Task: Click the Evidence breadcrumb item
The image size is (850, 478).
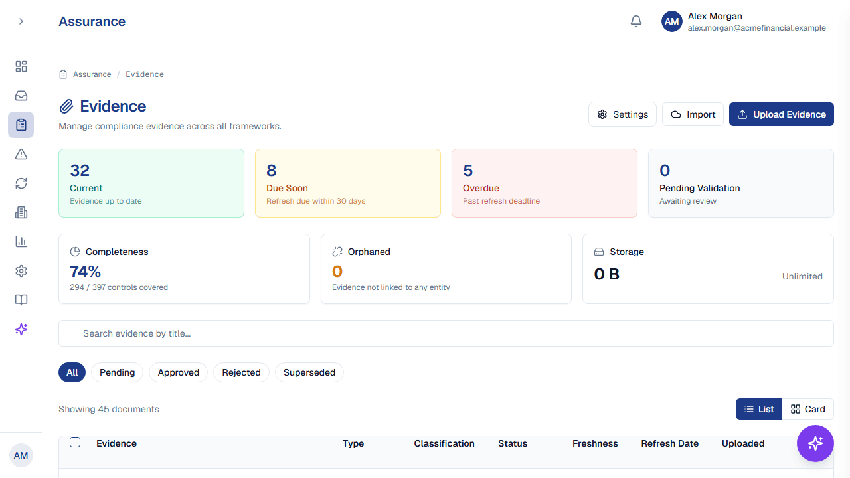Action: [x=145, y=74]
